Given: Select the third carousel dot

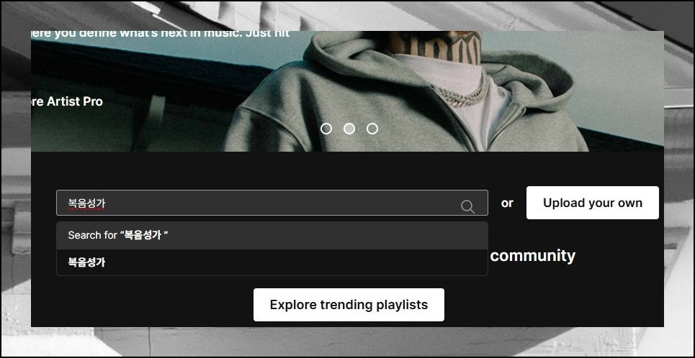Looking at the screenshot, I should 372,129.
